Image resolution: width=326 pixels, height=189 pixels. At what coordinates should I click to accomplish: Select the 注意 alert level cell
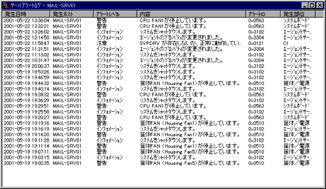[x=102, y=43]
